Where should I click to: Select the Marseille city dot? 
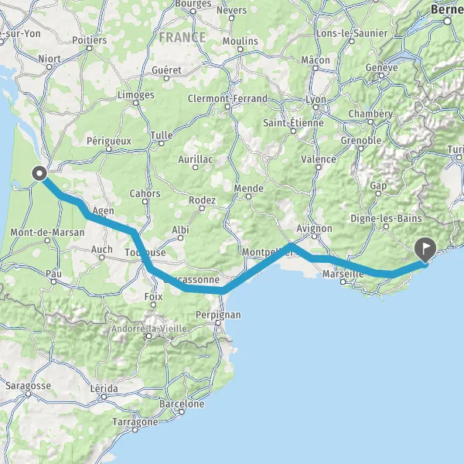[343, 281]
